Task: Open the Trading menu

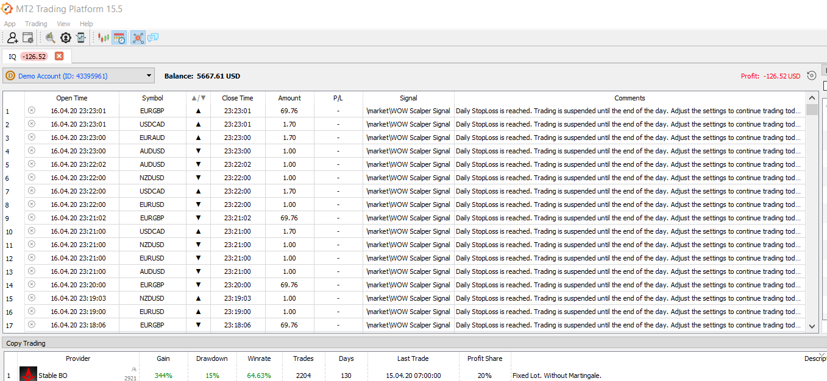Action: click(x=36, y=24)
